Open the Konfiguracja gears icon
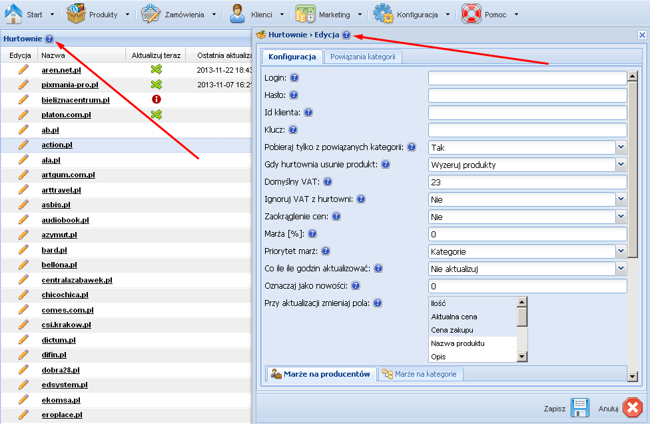650x424 pixels. click(x=384, y=14)
